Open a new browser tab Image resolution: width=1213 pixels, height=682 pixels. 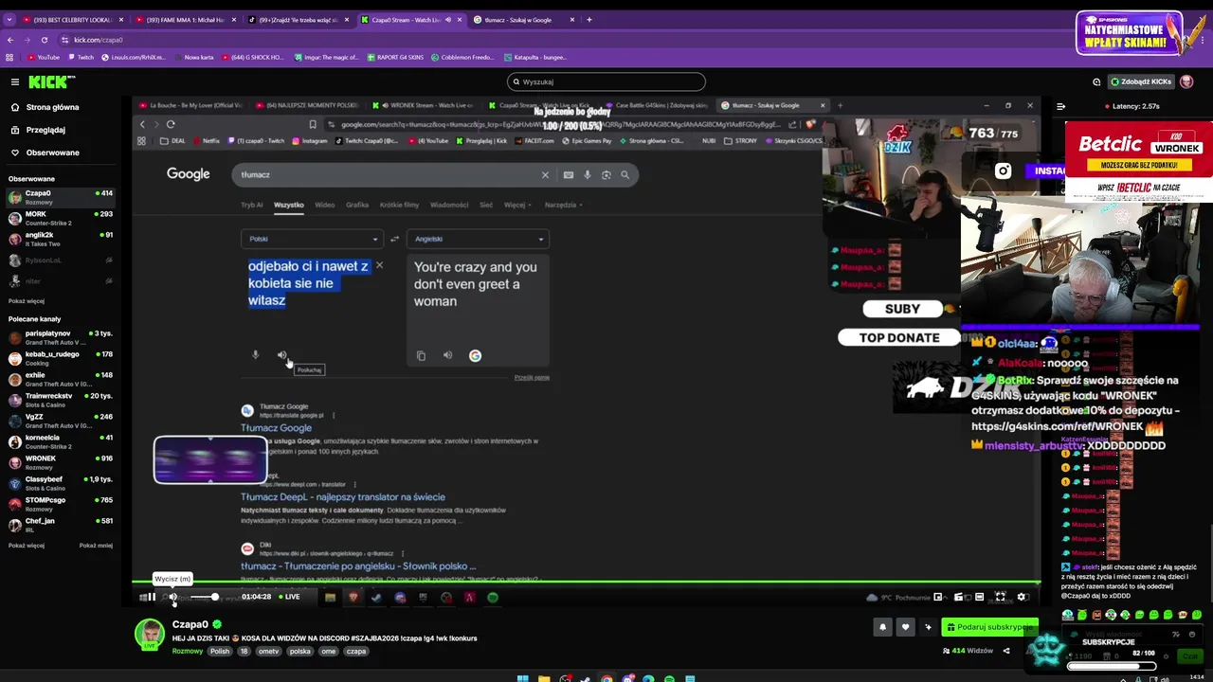588,19
